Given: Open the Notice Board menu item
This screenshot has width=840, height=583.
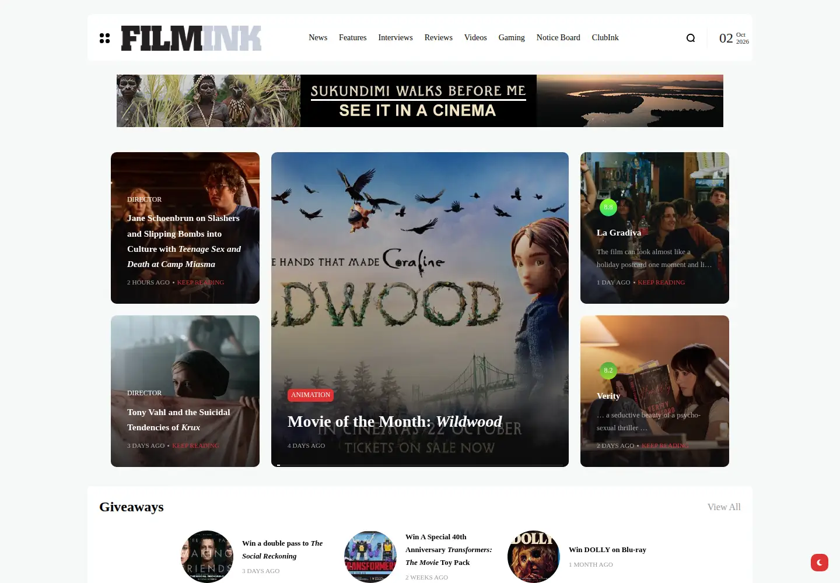Looking at the screenshot, I should (x=558, y=37).
